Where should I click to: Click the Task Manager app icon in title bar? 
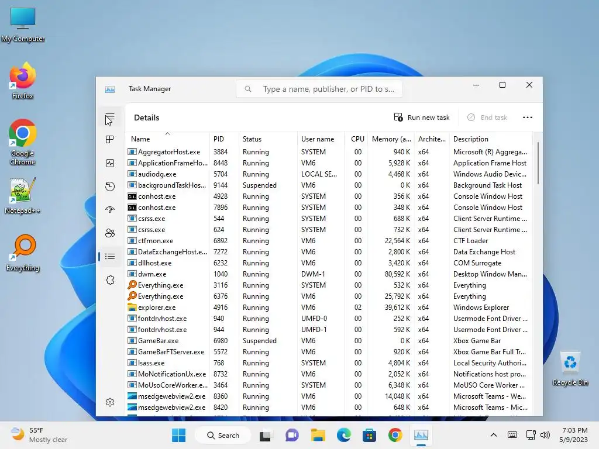tap(110, 89)
